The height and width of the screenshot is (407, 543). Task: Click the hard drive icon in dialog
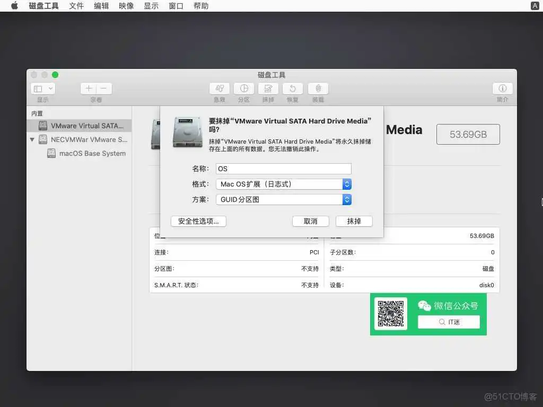pyautogui.click(x=187, y=132)
